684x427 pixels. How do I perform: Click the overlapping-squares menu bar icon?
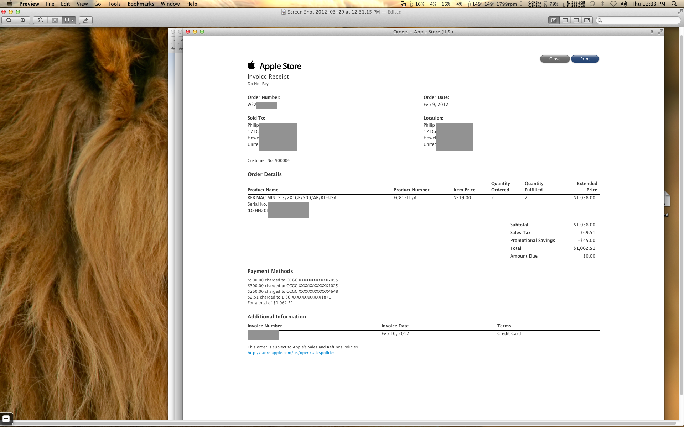[403, 4]
